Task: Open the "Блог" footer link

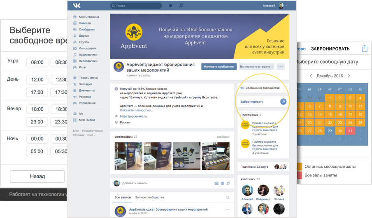Action: (76, 131)
